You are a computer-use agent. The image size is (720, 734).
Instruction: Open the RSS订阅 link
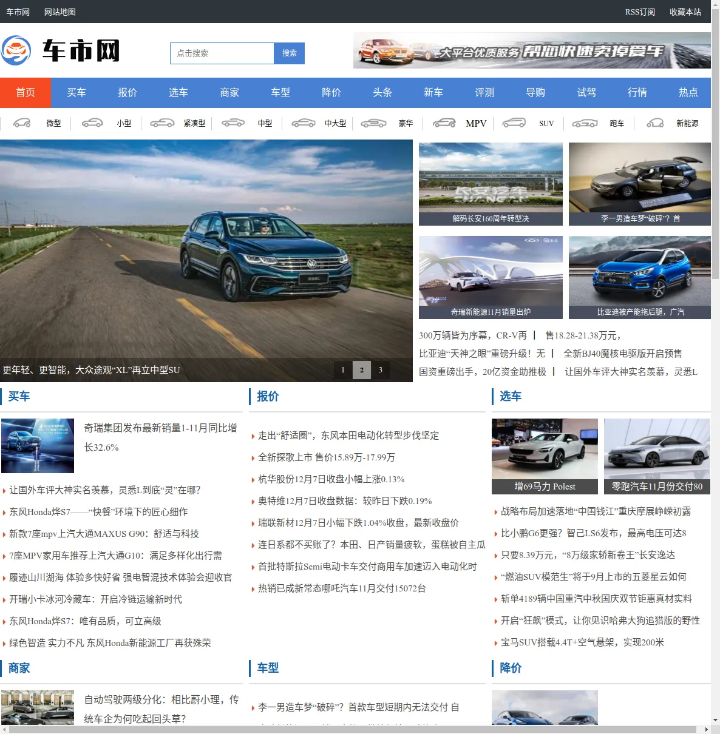640,12
